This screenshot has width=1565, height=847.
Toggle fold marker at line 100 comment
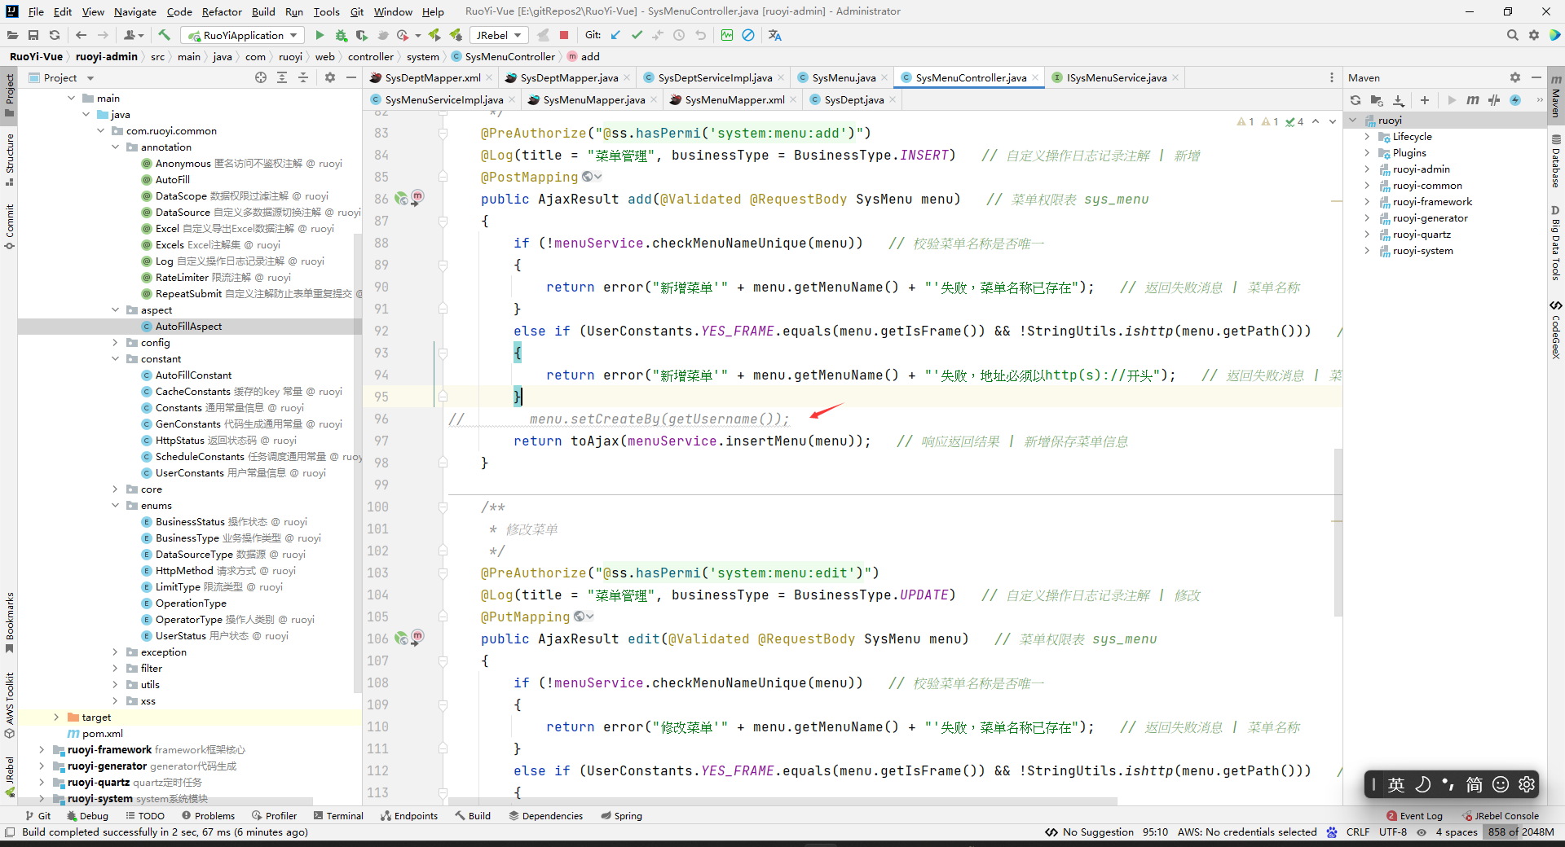point(443,507)
